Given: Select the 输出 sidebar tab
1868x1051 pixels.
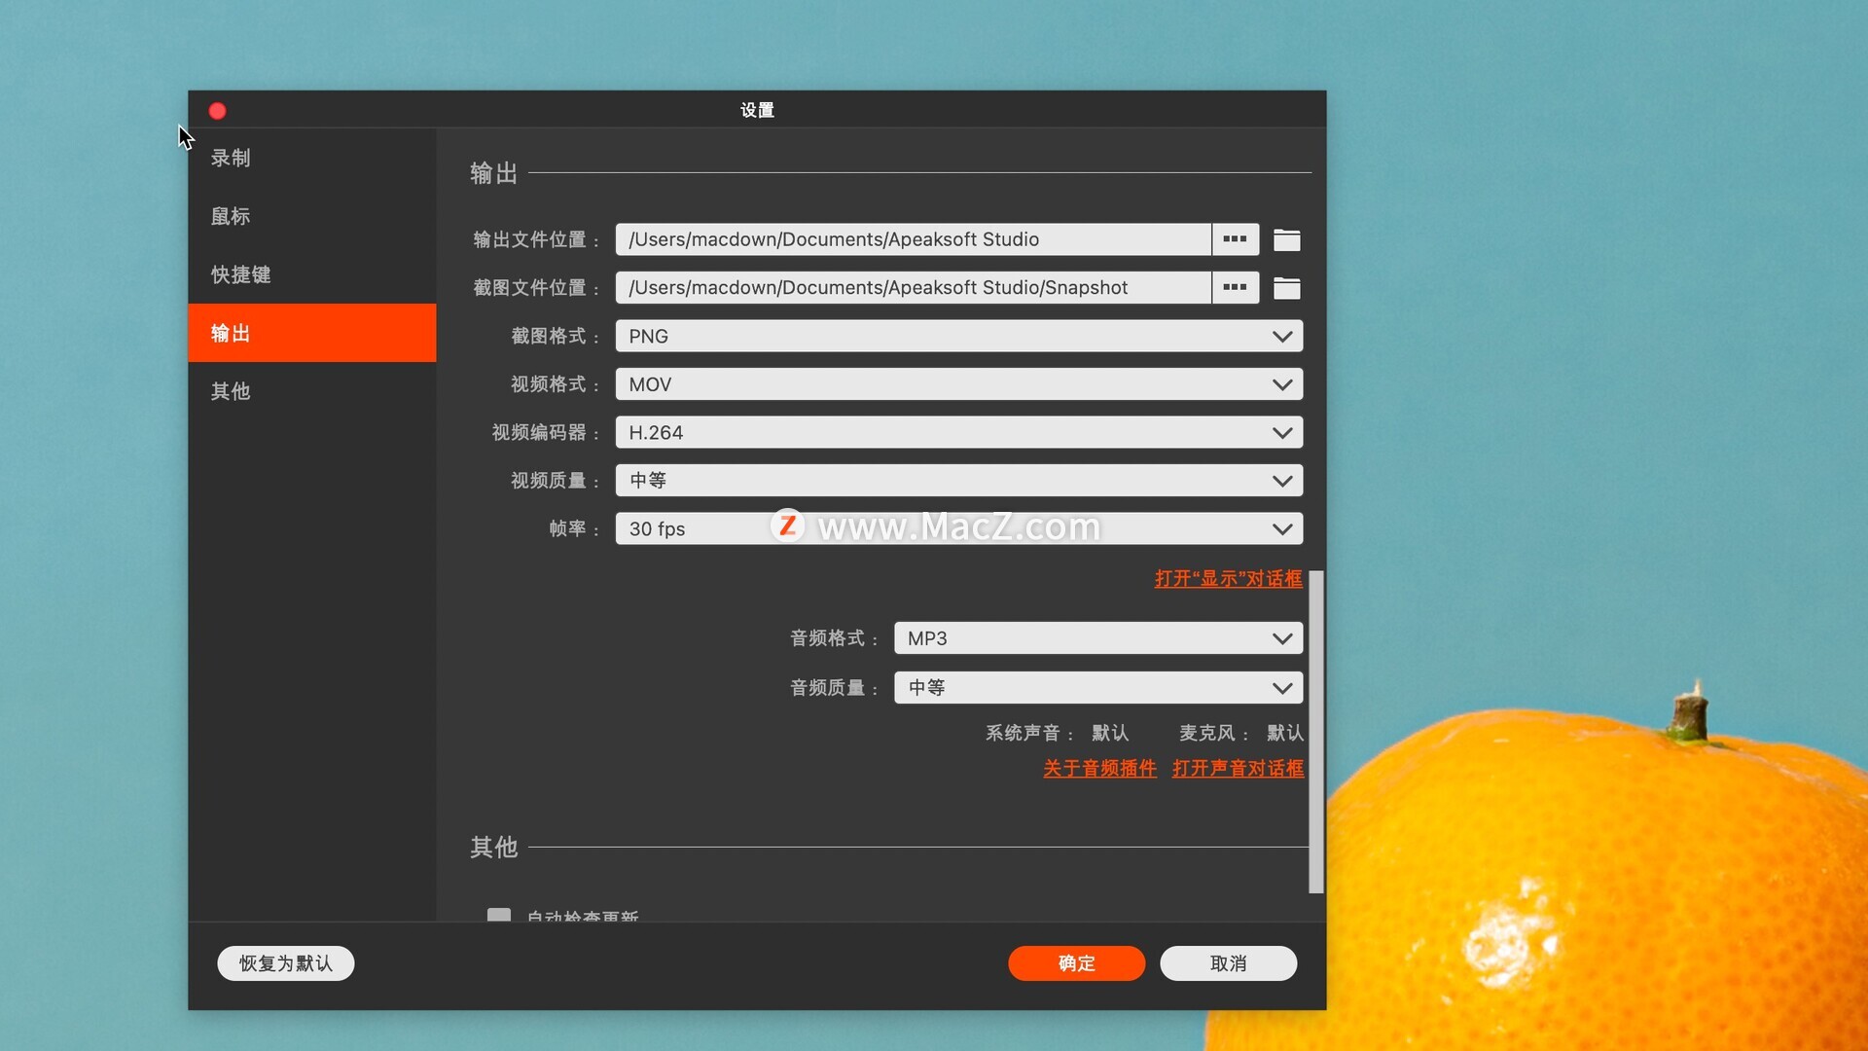Looking at the screenshot, I should 311,333.
